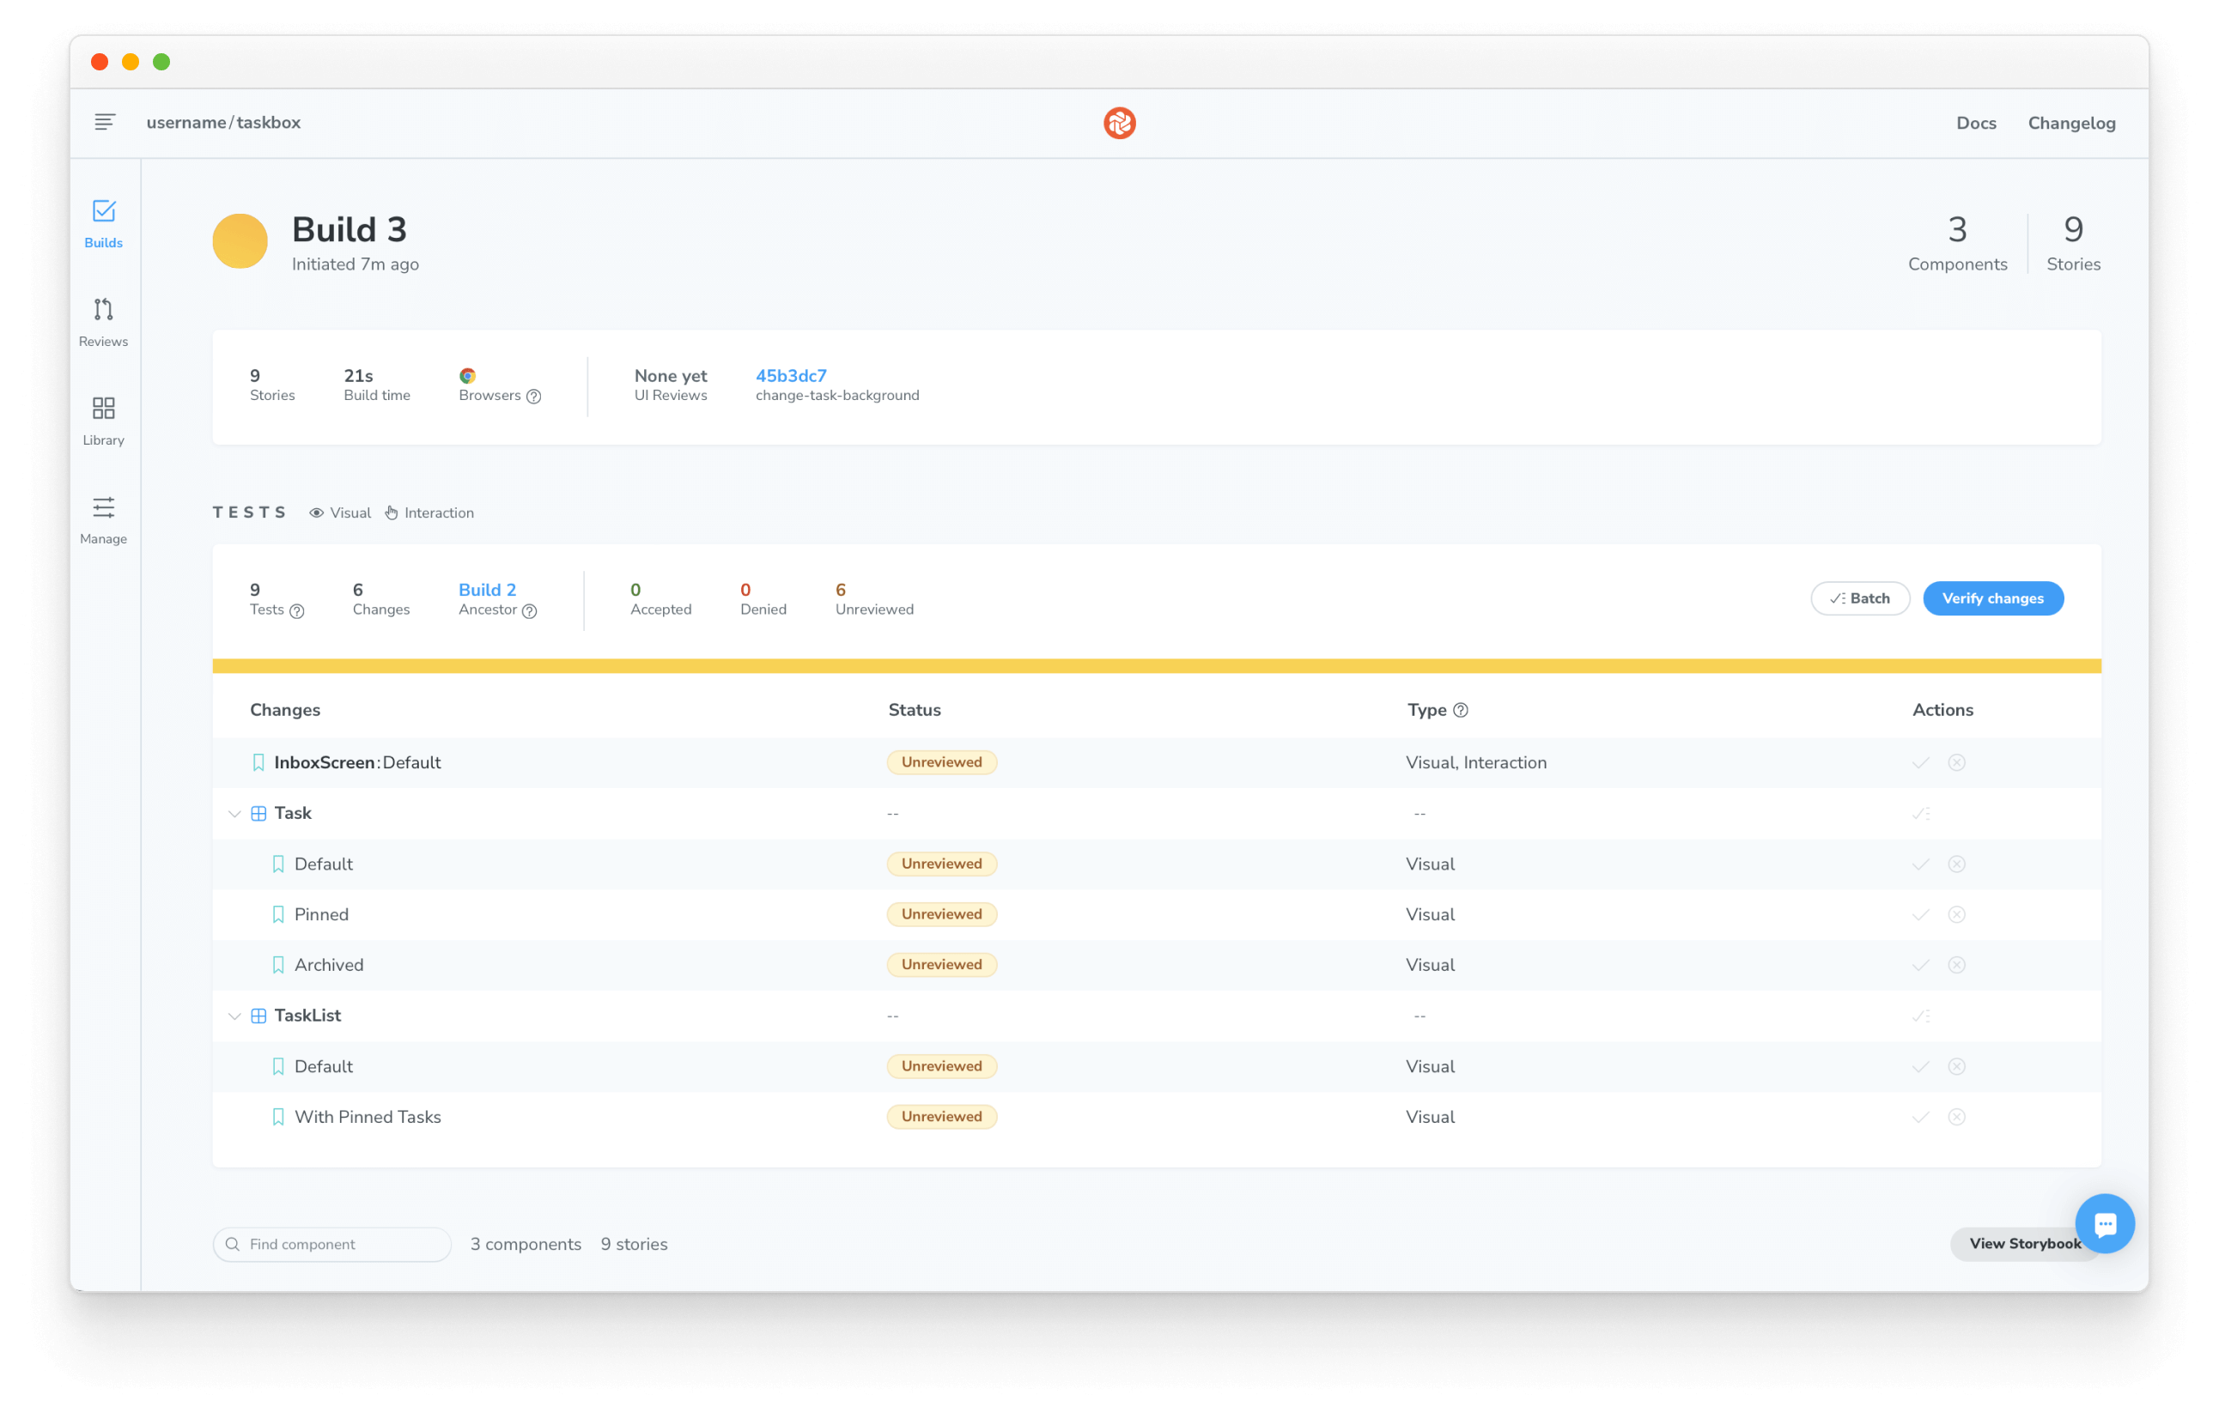Click the Visual eye icon toggle
Screen dimensions: 2219x1413
[319, 512]
